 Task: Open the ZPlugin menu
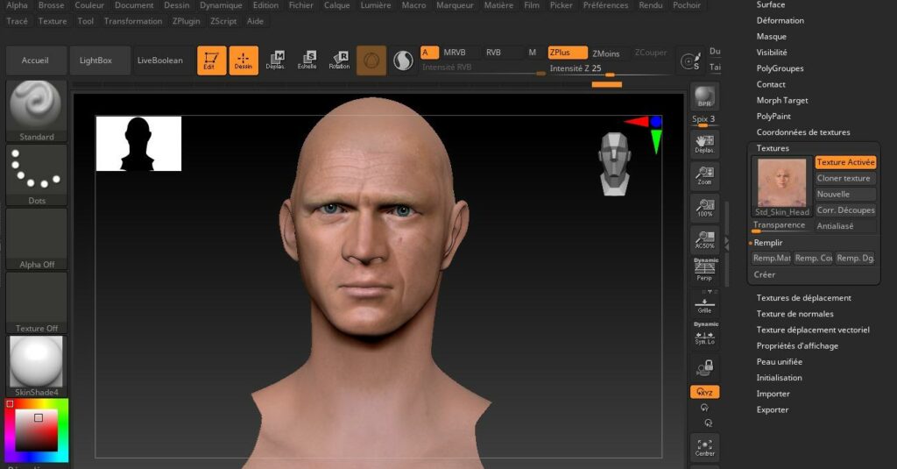185,21
